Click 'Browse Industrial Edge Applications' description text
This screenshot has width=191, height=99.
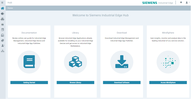tap(75, 42)
